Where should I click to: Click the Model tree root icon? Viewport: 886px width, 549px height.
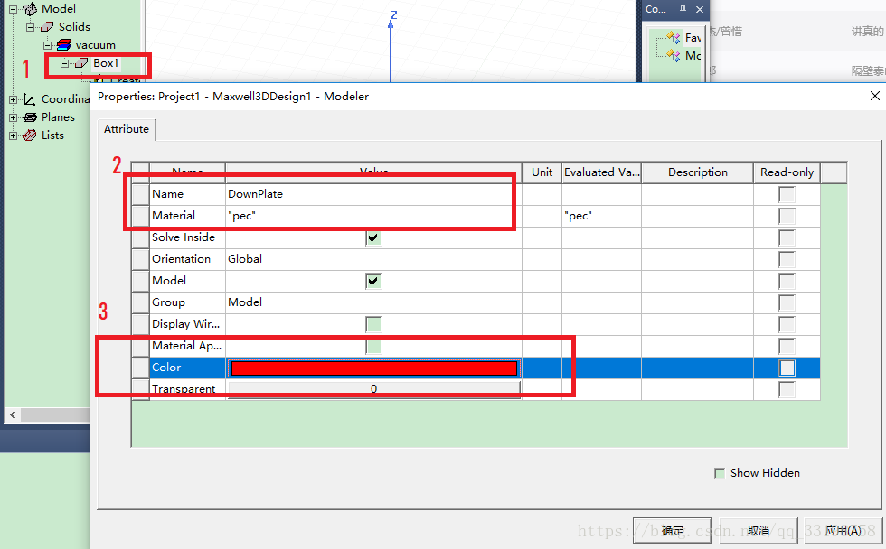[30, 9]
